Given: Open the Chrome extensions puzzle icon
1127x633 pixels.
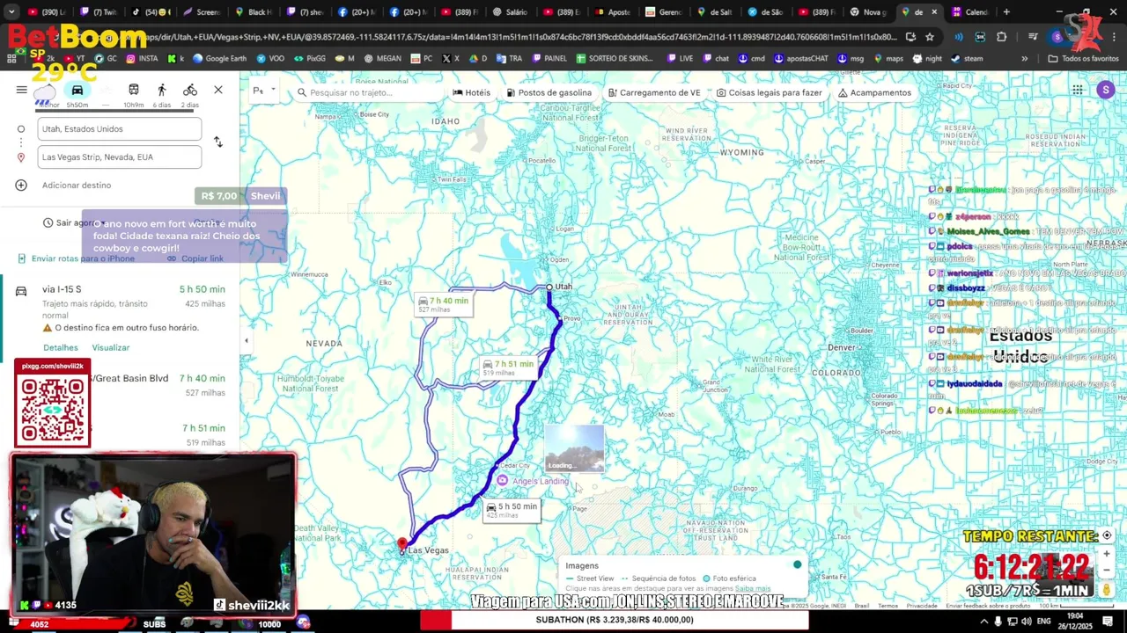Looking at the screenshot, I should [x=1001, y=37].
